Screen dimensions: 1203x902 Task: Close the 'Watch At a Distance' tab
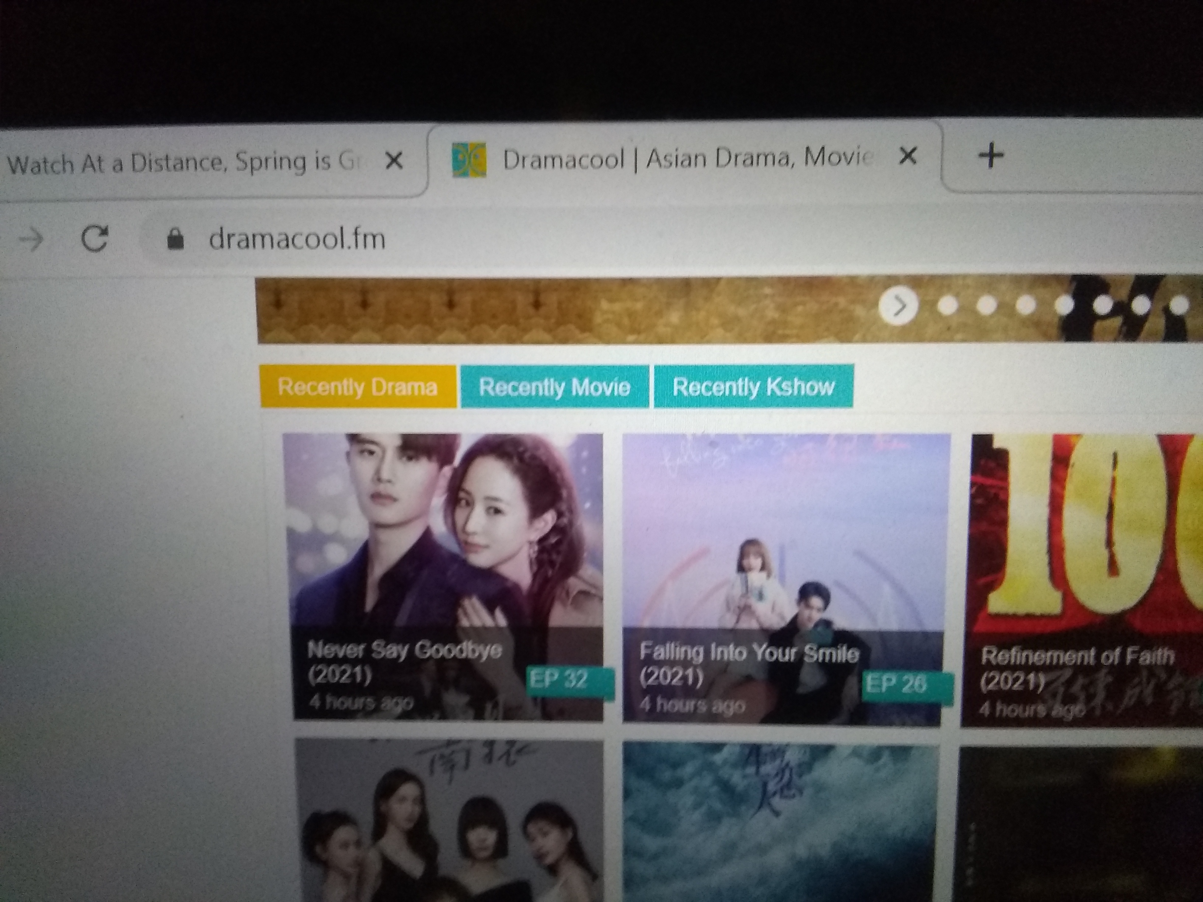pyautogui.click(x=394, y=160)
